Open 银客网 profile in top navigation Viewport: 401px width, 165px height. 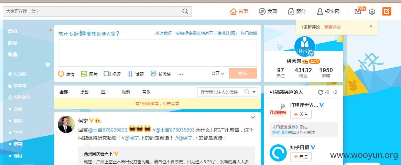[x=328, y=11]
